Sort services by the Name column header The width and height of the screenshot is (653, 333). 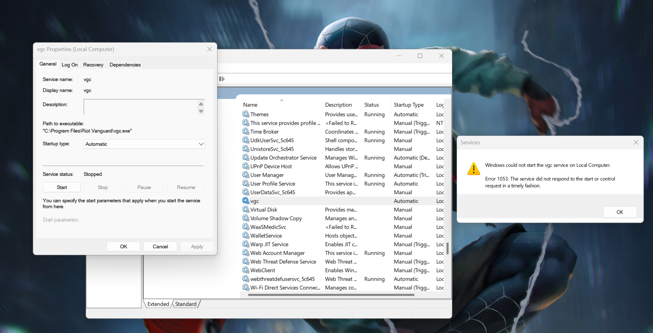(x=250, y=105)
